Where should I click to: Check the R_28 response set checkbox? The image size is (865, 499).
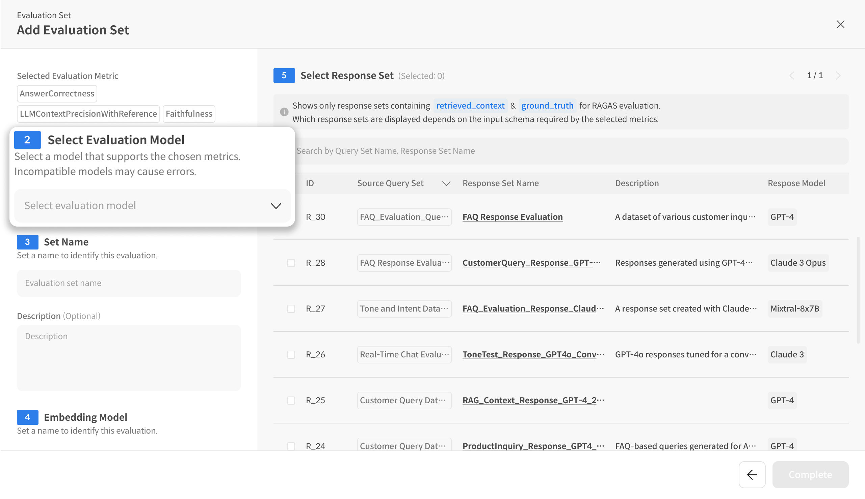point(291,263)
